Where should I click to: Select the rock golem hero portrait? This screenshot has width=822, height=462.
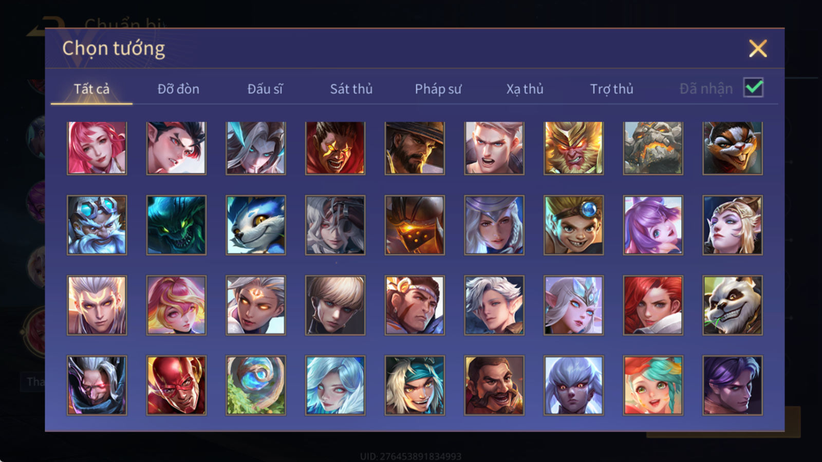(653, 148)
